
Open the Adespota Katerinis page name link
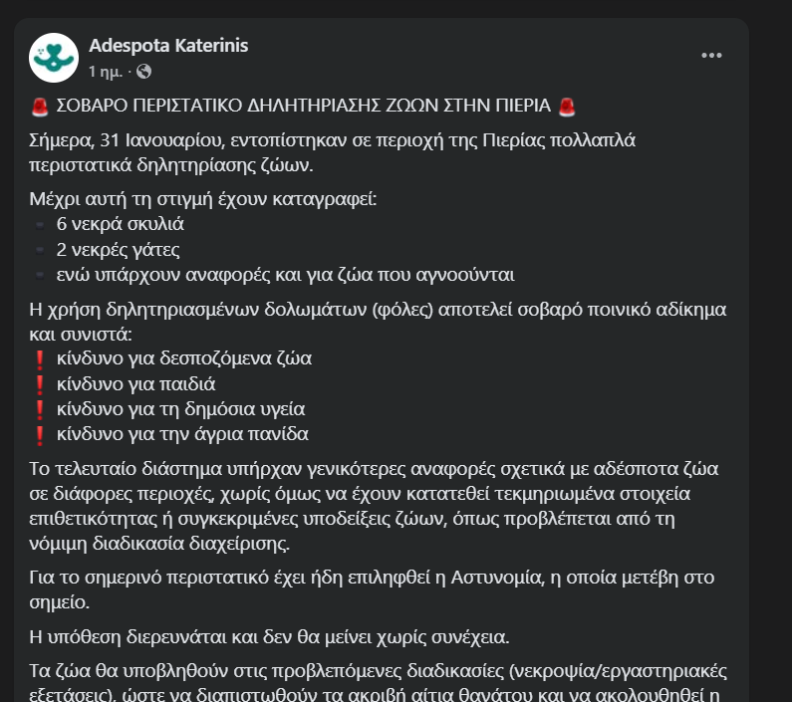click(168, 46)
